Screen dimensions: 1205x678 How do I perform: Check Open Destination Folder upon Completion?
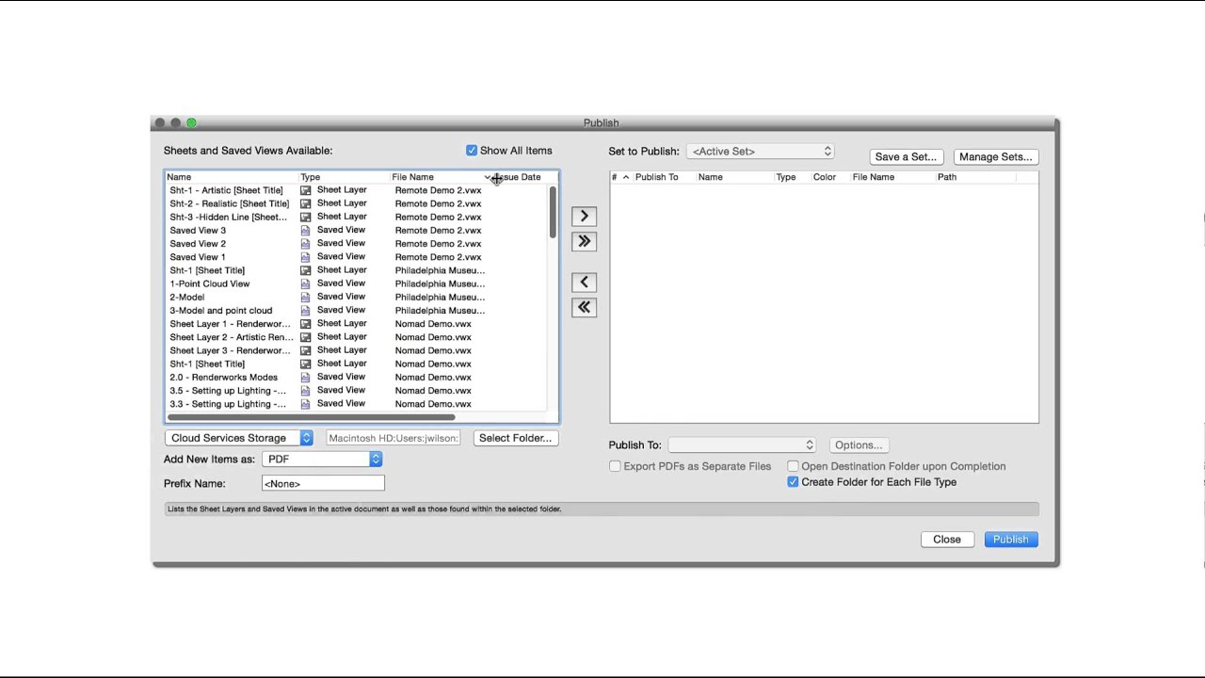(x=793, y=466)
